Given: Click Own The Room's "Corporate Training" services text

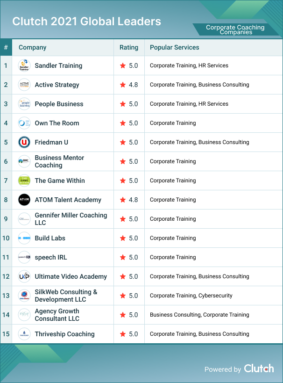Looking at the screenshot, I should pyautogui.click(x=173, y=123).
